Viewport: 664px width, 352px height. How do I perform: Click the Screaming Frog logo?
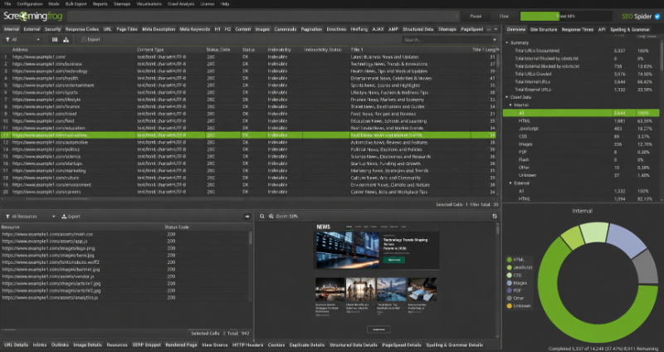(x=33, y=17)
